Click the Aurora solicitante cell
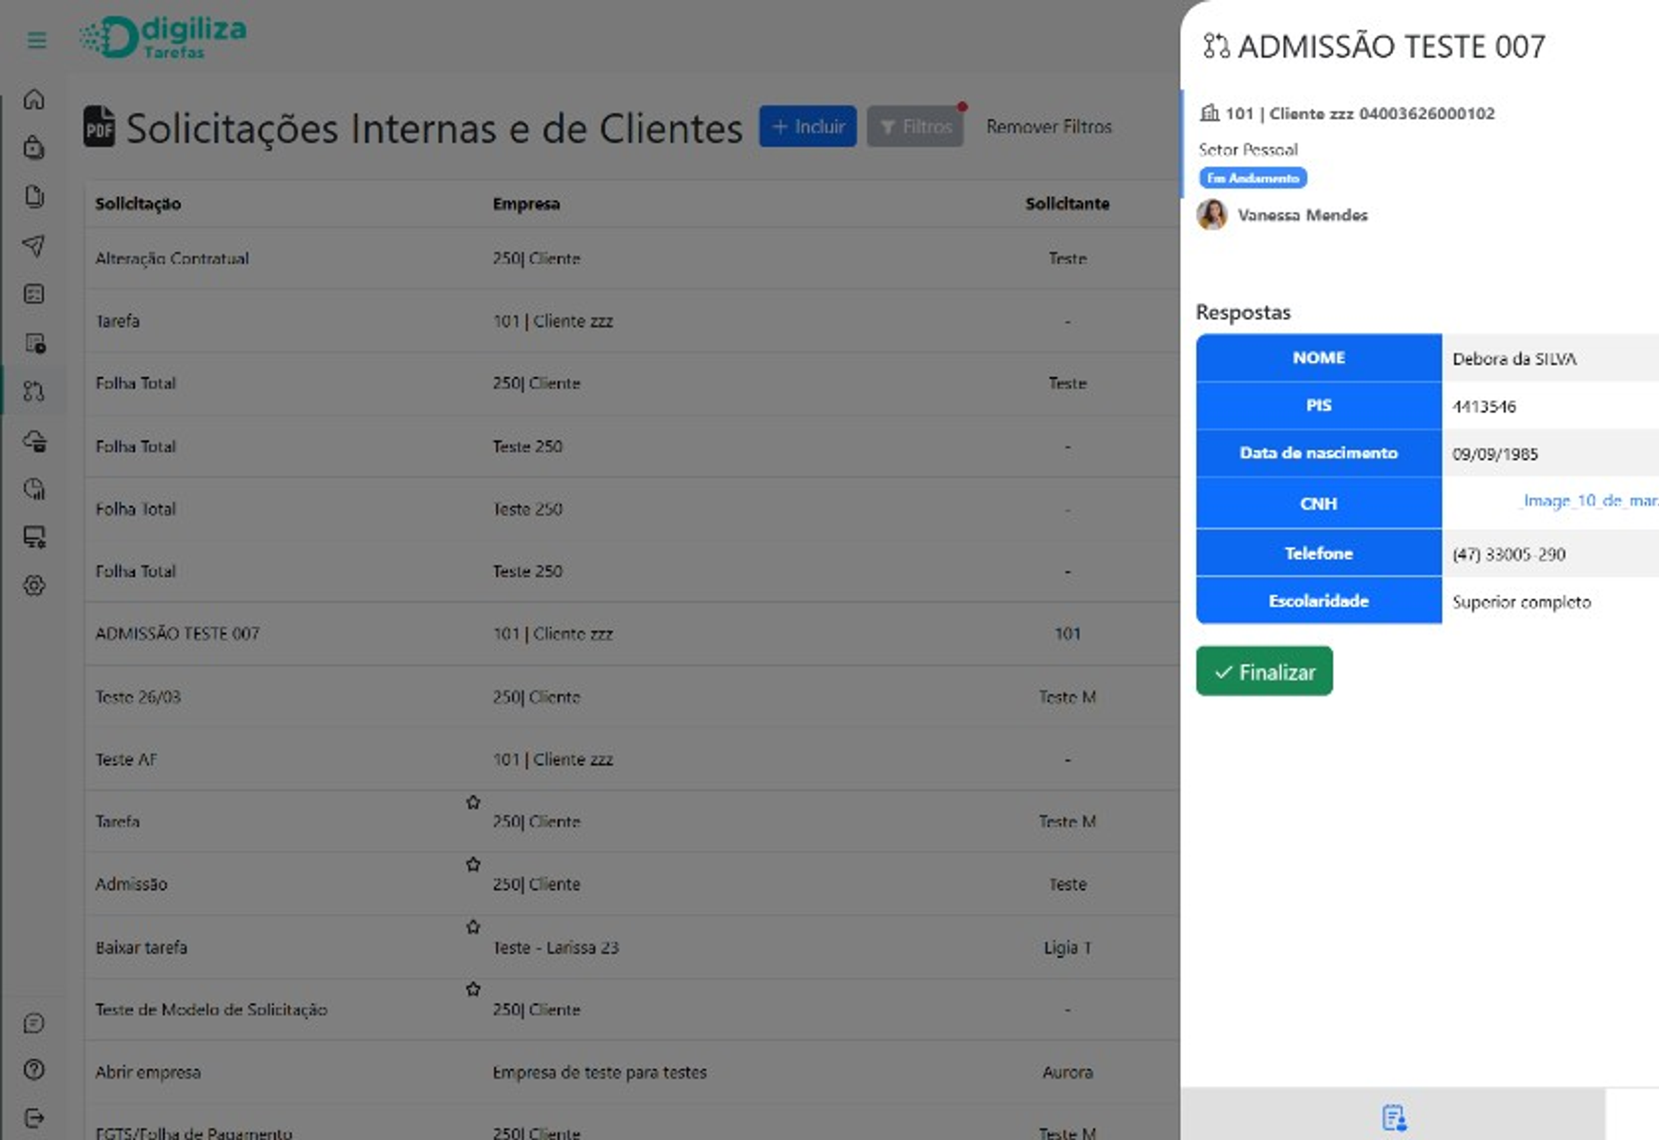This screenshot has height=1140, width=1659. coord(1068,1072)
